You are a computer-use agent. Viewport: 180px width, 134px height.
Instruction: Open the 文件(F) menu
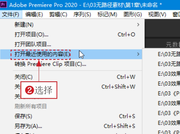(x=11, y=14)
